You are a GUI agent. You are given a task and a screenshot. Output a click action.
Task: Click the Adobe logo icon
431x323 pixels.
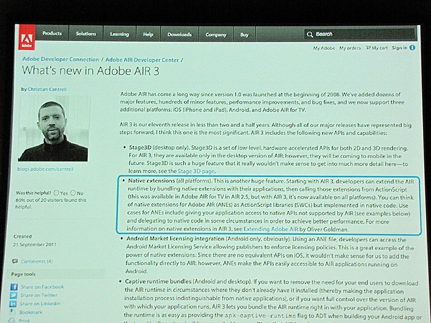click(x=27, y=37)
